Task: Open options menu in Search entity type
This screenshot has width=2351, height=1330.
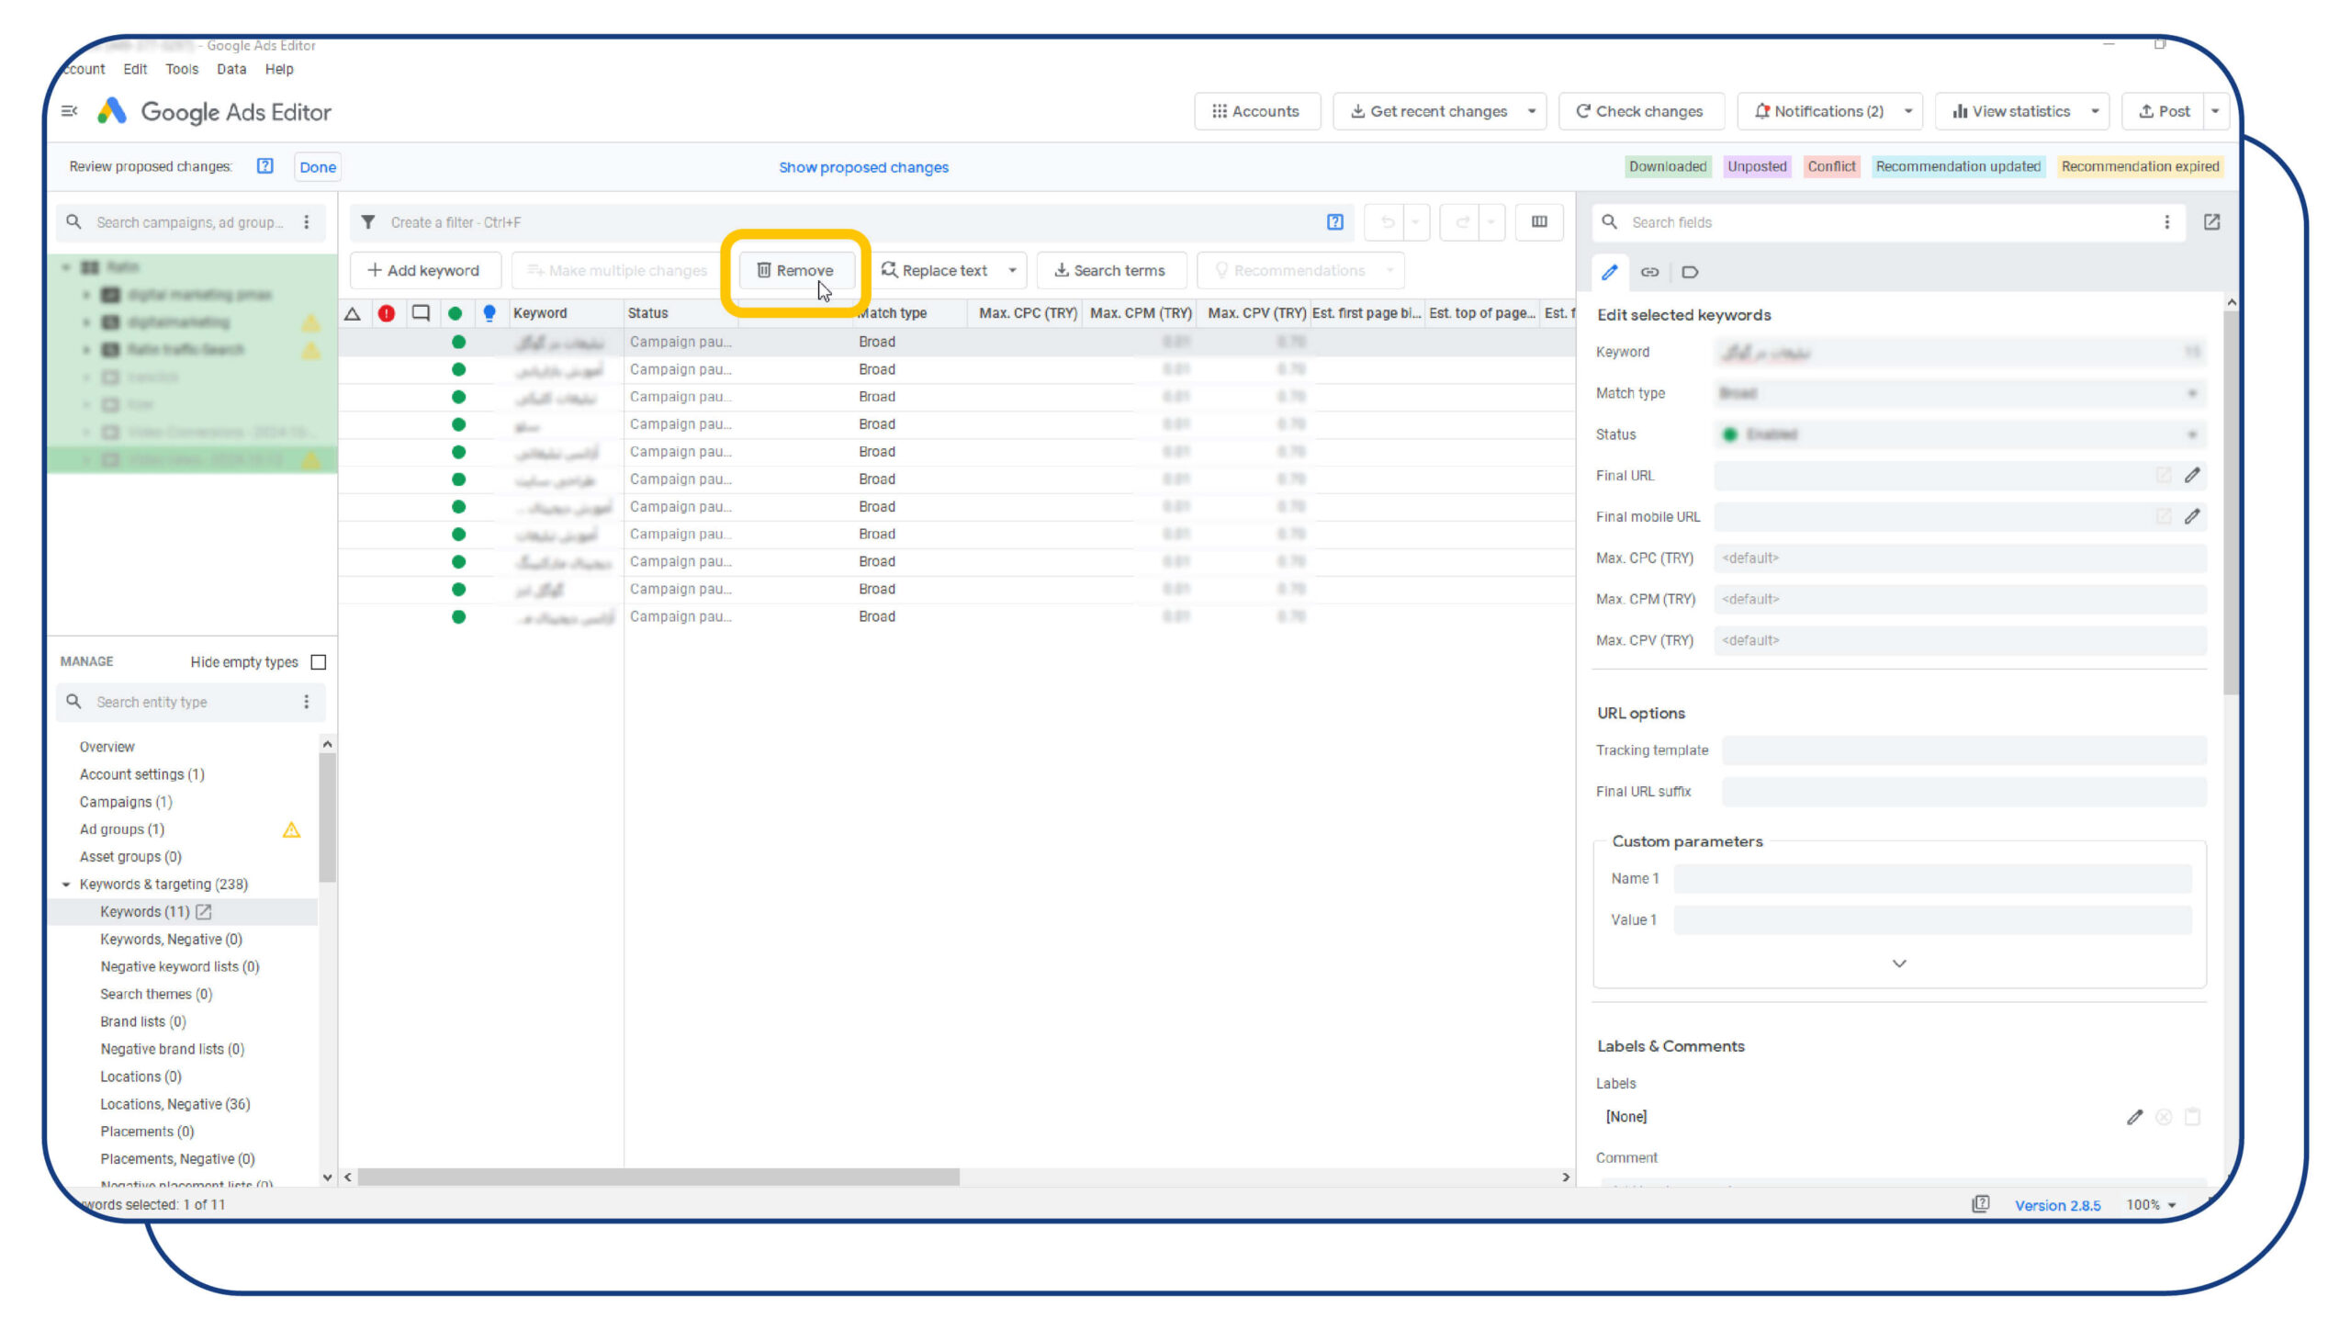Action: pyautogui.click(x=307, y=703)
